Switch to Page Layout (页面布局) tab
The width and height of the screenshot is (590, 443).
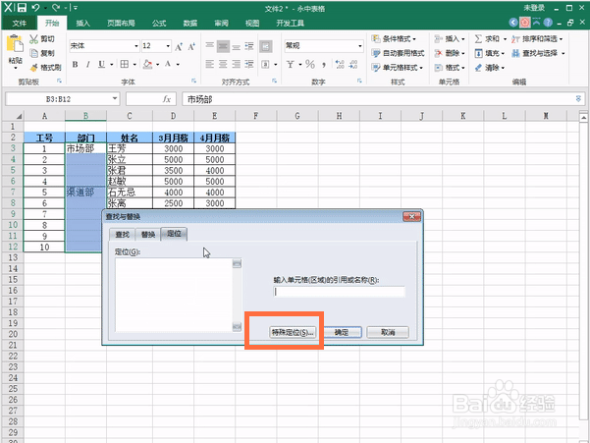pyautogui.click(x=121, y=23)
